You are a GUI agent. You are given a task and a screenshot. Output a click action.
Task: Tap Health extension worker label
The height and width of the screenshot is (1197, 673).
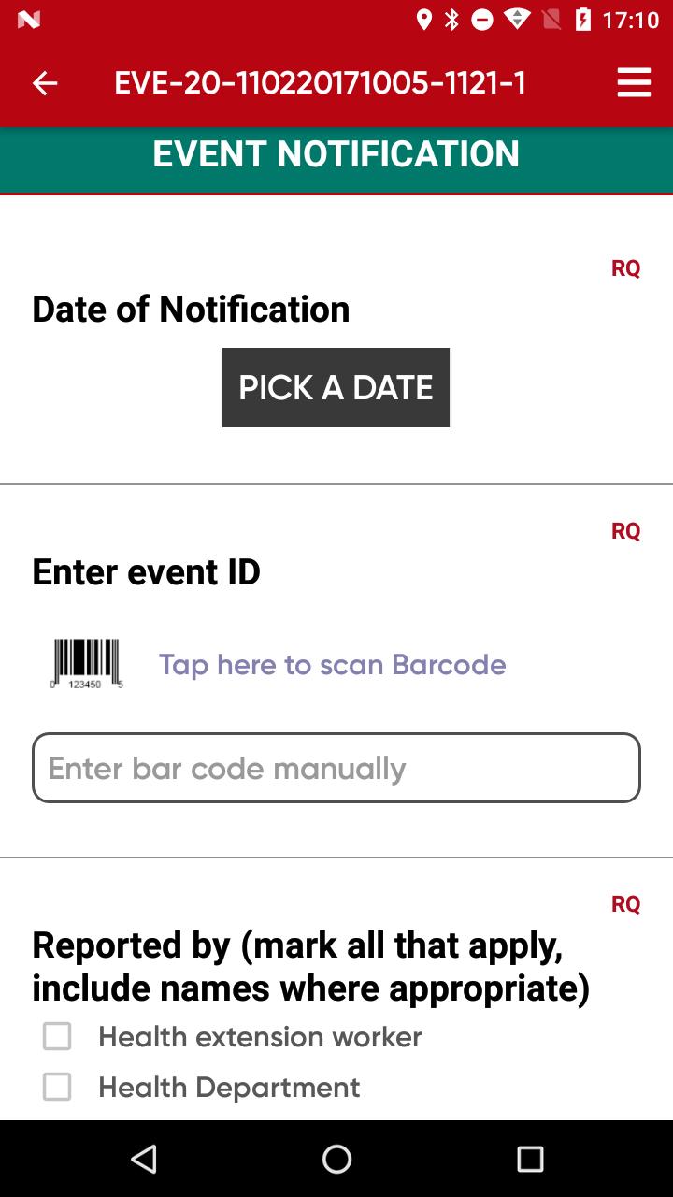(x=260, y=1036)
